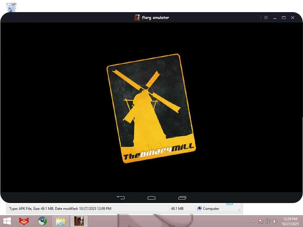Open File Explorer from the taskbar

[60, 221]
